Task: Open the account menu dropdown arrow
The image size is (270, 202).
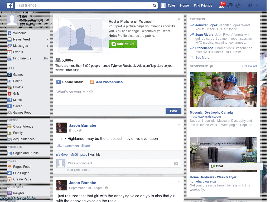Action: pos(257,6)
